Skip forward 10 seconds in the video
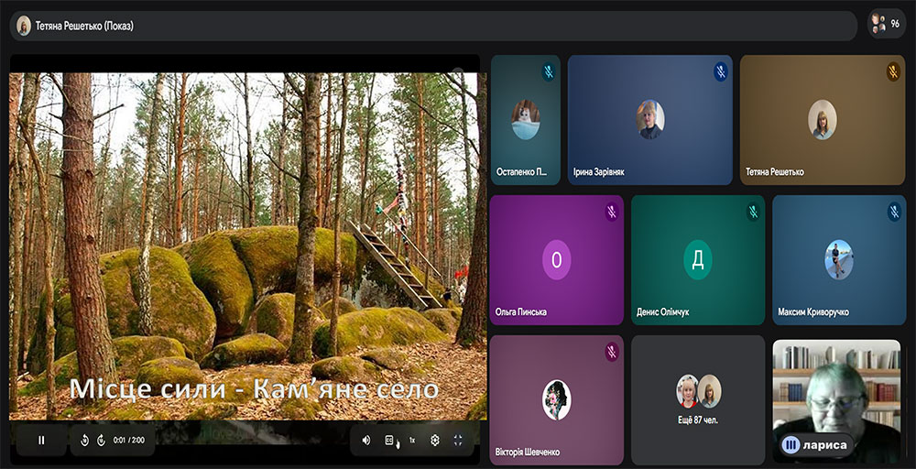The height and width of the screenshot is (469, 916). 101,441
